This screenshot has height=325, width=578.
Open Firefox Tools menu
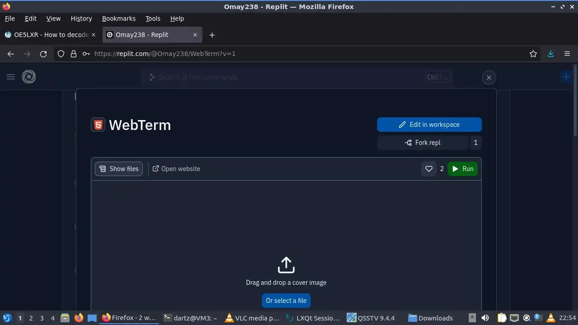(153, 19)
